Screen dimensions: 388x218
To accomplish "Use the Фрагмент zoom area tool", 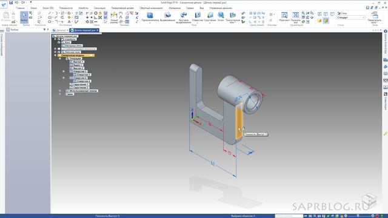I will (284, 17).
